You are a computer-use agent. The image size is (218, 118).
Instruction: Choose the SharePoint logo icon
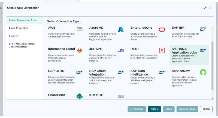80,96
